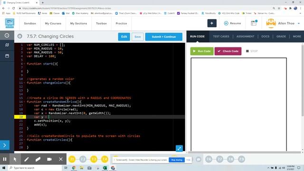
Task: Go to lesson step 7.1
Action: (72, 159)
